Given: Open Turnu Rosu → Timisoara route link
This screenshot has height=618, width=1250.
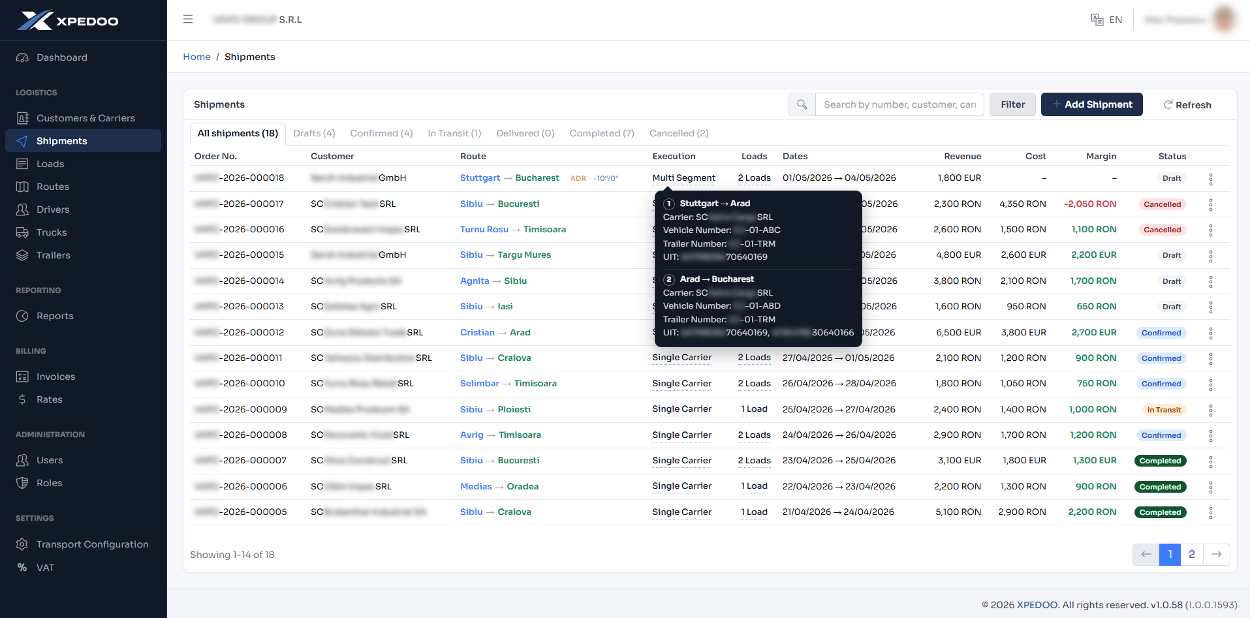Looking at the screenshot, I should pos(513,230).
